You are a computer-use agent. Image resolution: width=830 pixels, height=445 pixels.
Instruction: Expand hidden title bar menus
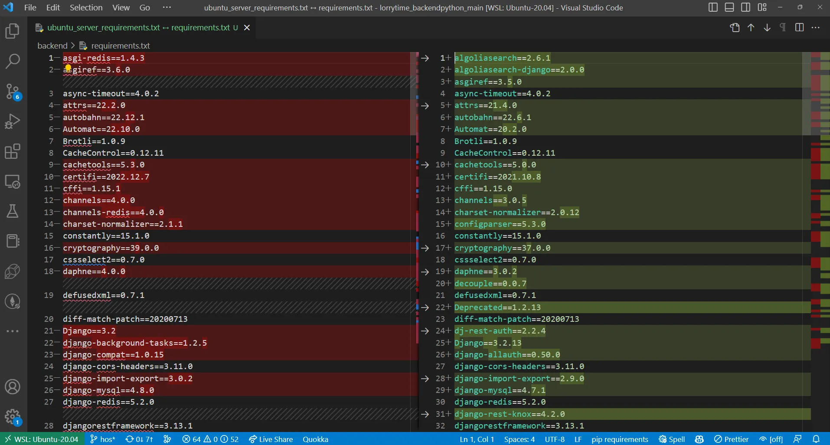click(167, 7)
